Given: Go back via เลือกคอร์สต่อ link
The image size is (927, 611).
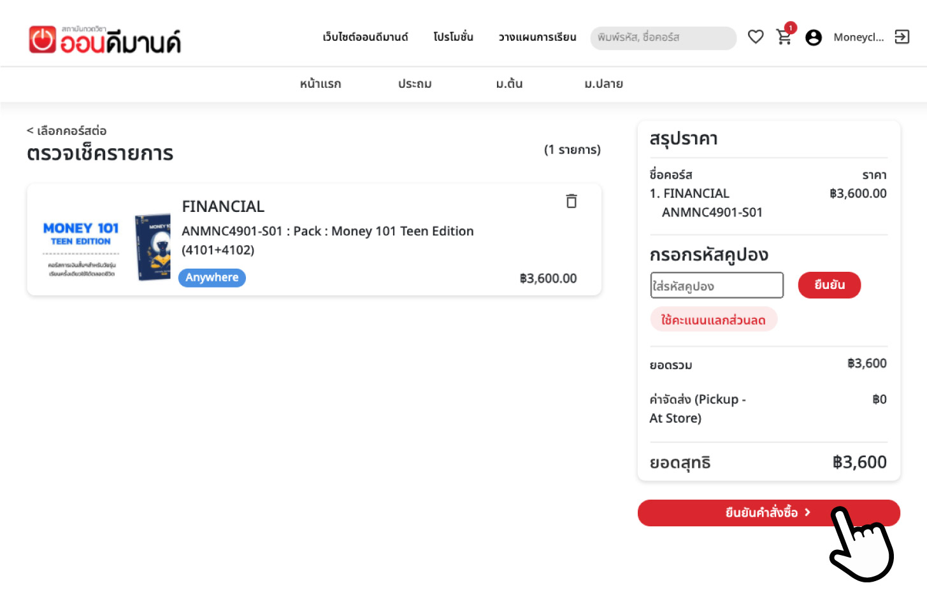Looking at the screenshot, I should (x=67, y=131).
